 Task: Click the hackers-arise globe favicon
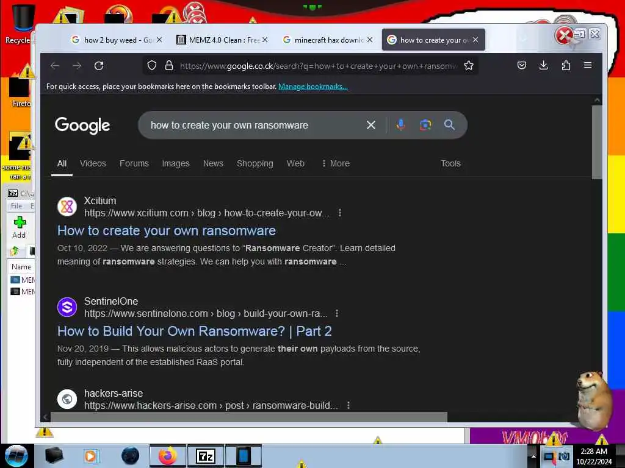point(67,399)
